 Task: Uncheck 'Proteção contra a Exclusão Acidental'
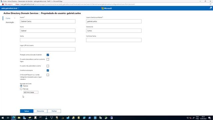click(48, 55)
